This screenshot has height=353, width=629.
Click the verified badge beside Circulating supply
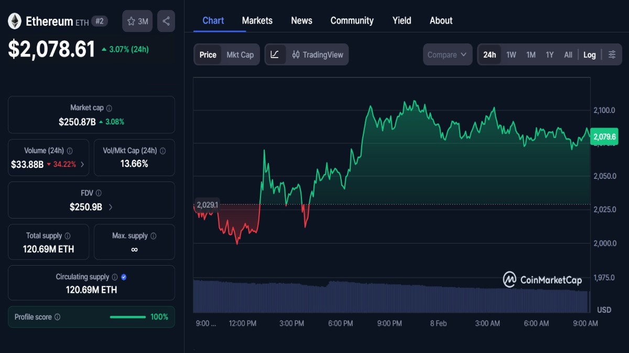(x=124, y=277)
